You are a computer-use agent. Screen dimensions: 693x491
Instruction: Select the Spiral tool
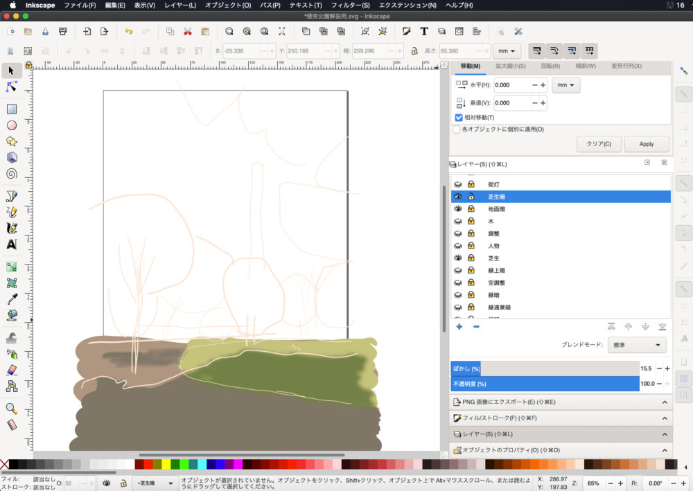tap(12, 174)
